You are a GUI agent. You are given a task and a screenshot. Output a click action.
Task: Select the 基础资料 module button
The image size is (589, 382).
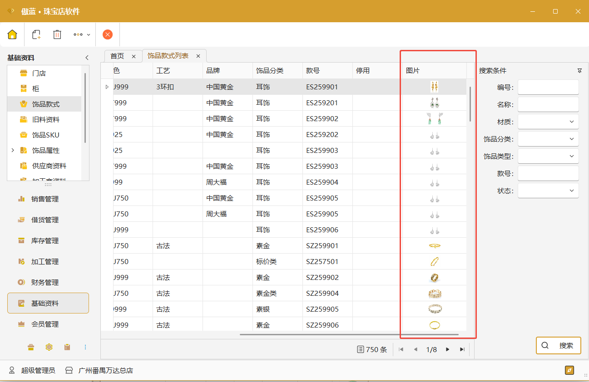48,303
